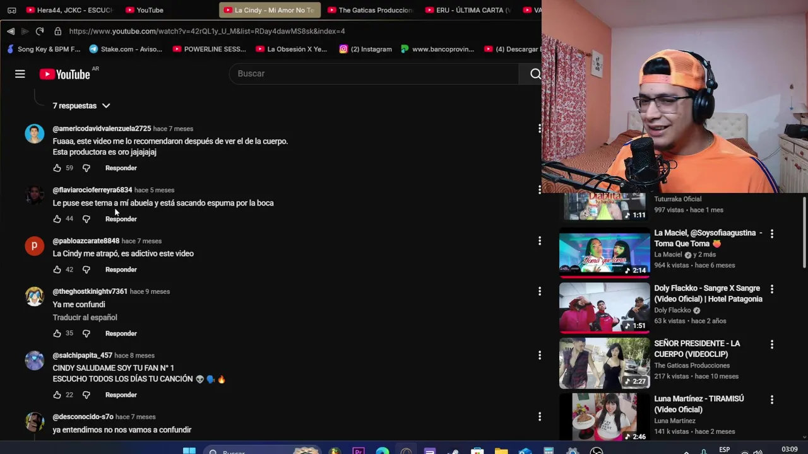Image resolution: width=808 pixels, height=454 pixels.
Task: Open options menu for 'TIRAMISÚ' video
Action: [771, 400]
